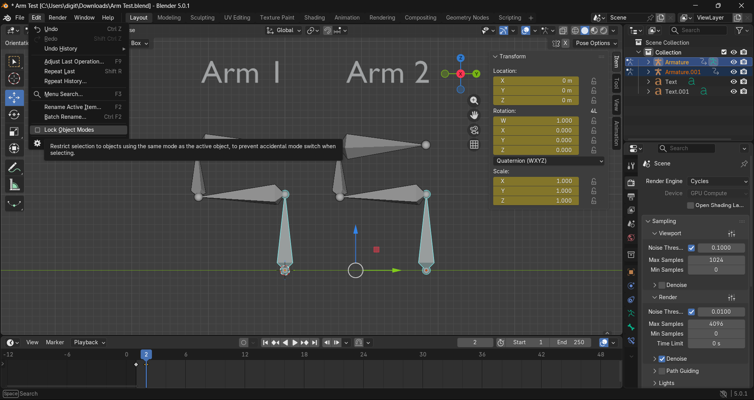Viewport: 754px width, 400px height.
Task: Enable Lock Object Modes checkbox
Action: [x=38, y=130]
